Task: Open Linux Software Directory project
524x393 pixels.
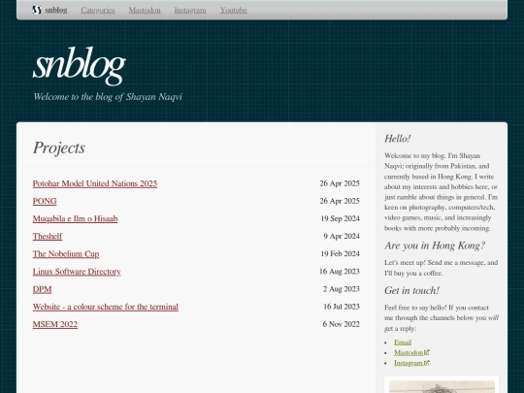Action: coord(77,272)
